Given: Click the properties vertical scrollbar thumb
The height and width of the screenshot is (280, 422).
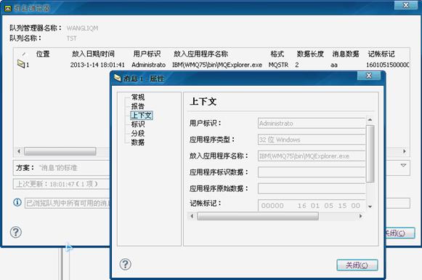Looking at the screenshot, I should 370,153.
